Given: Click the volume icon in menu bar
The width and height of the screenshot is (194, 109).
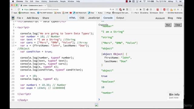Looking at the screenshot, I should [141, 1].
